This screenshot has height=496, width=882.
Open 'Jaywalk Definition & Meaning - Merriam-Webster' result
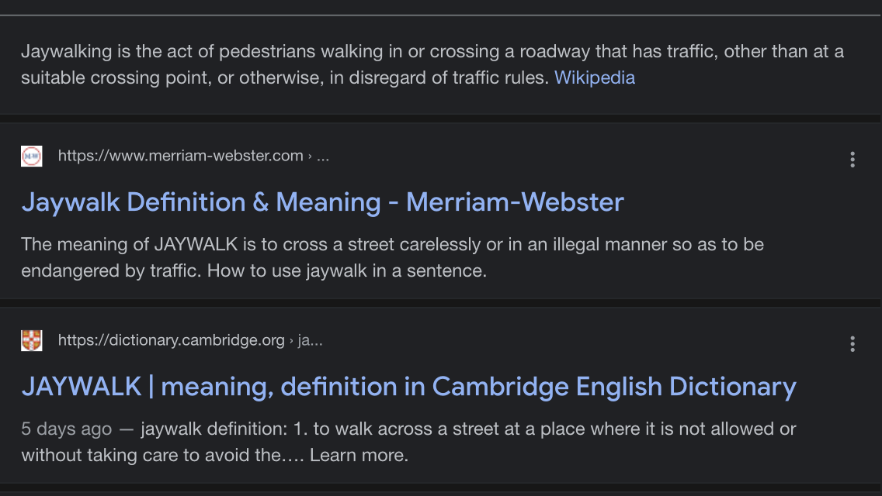coord(322,202)
